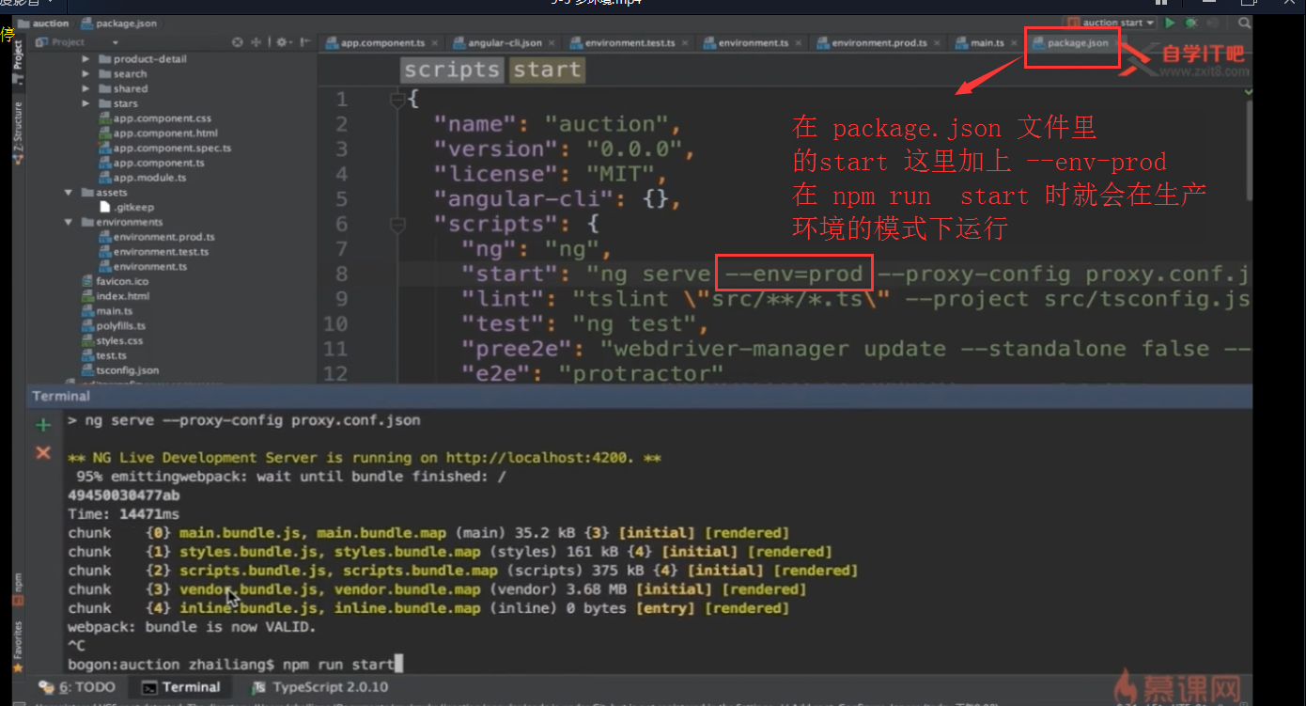Close the main.ts editor tab
Screen dimensions: 1306x706
click(1013, 43)
